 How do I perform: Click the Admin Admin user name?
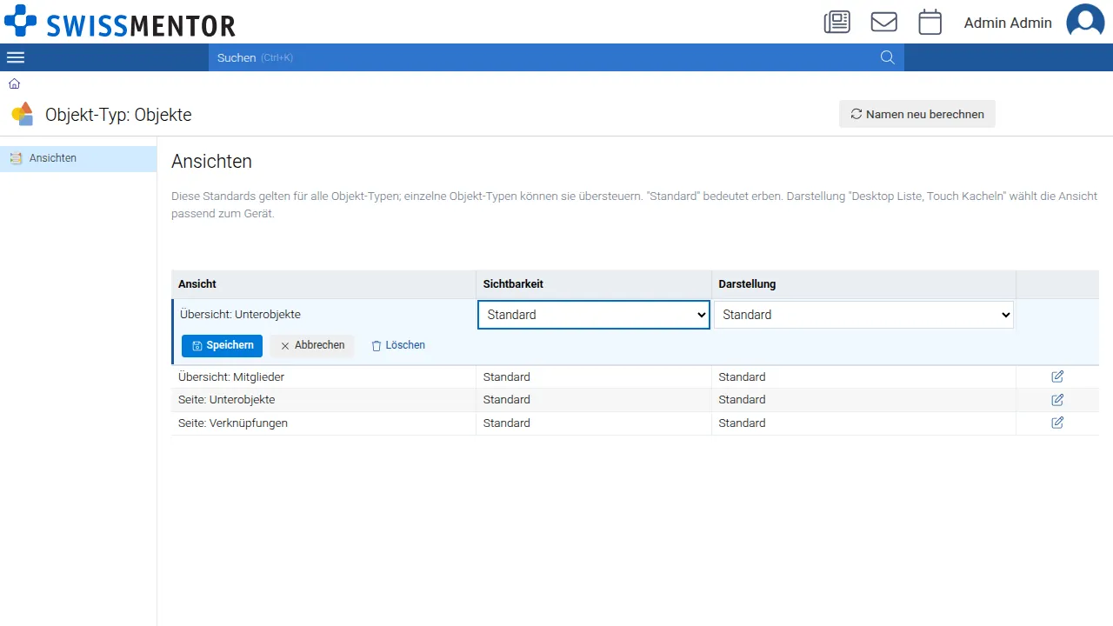[1008, 23]
